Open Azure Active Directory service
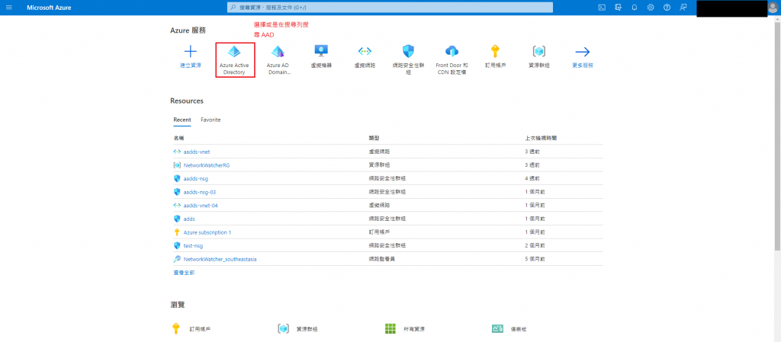 234,59
